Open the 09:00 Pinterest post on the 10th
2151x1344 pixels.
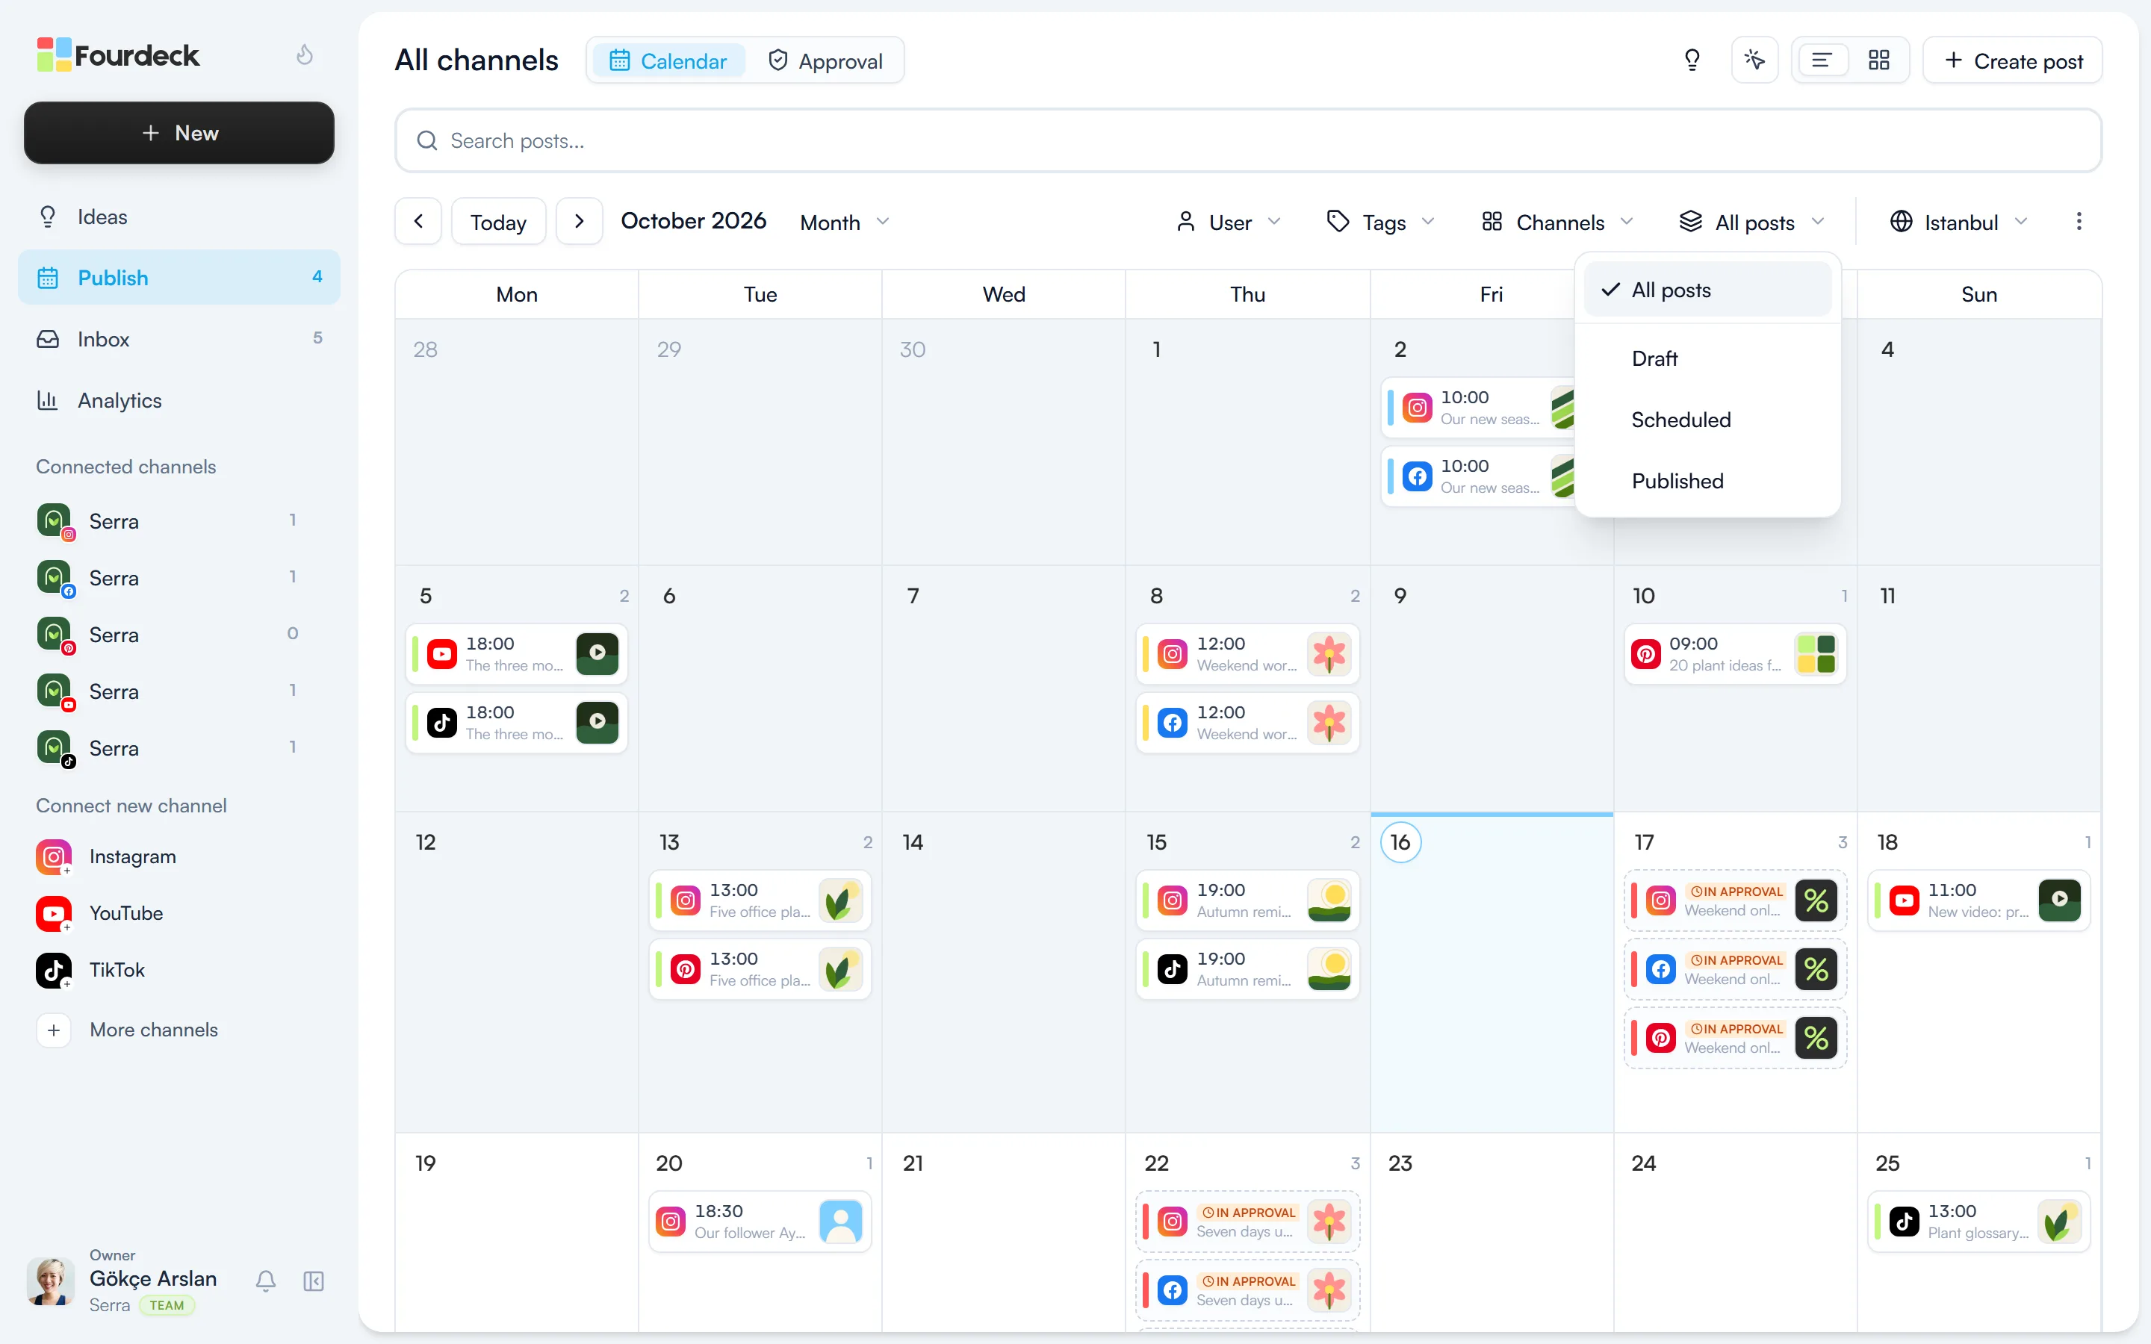coord(1735,654)
